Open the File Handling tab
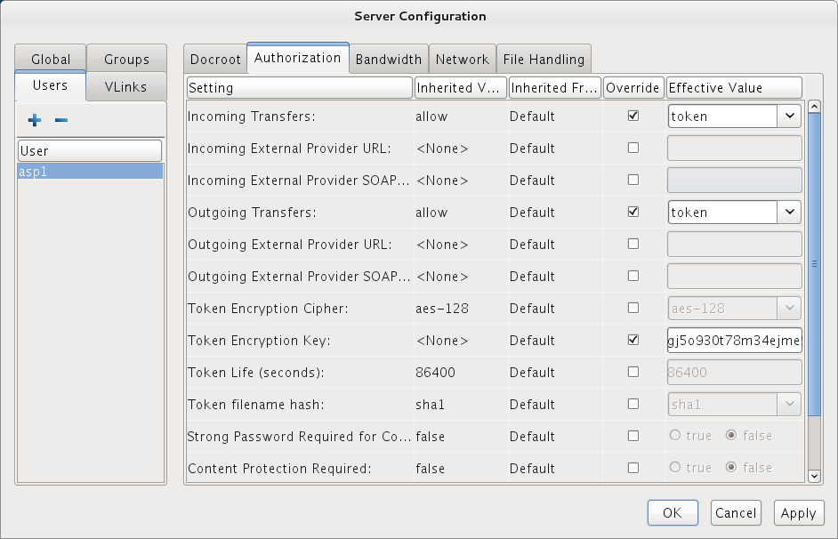The image size is (838, 539). tap(544, 60)
